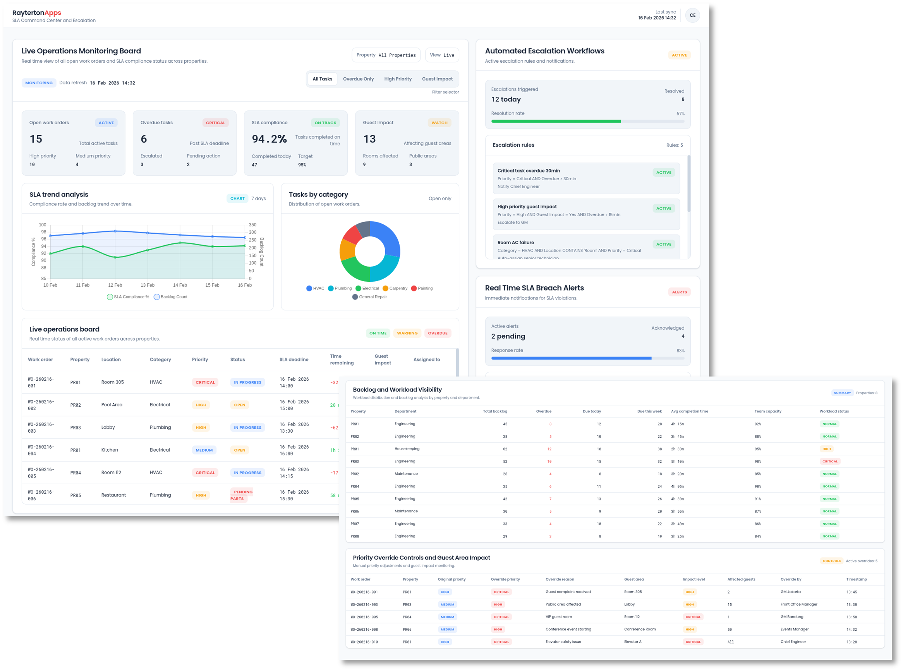Toggle SLA Compliance % legend marker
This screenshot has height=671, width=903.
(x=110, y=297)
